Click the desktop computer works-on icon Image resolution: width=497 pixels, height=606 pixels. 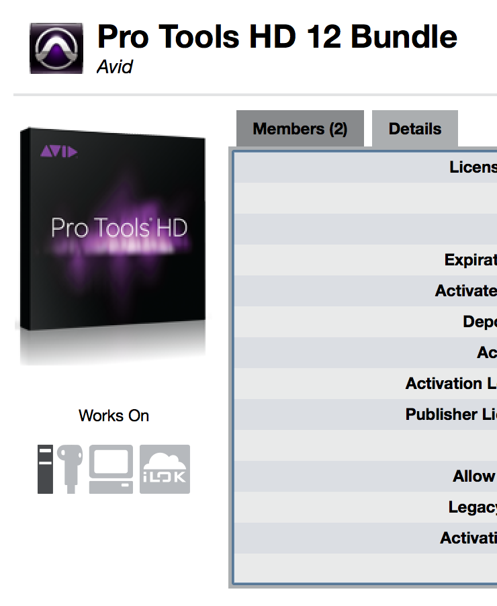click(111, 469)
